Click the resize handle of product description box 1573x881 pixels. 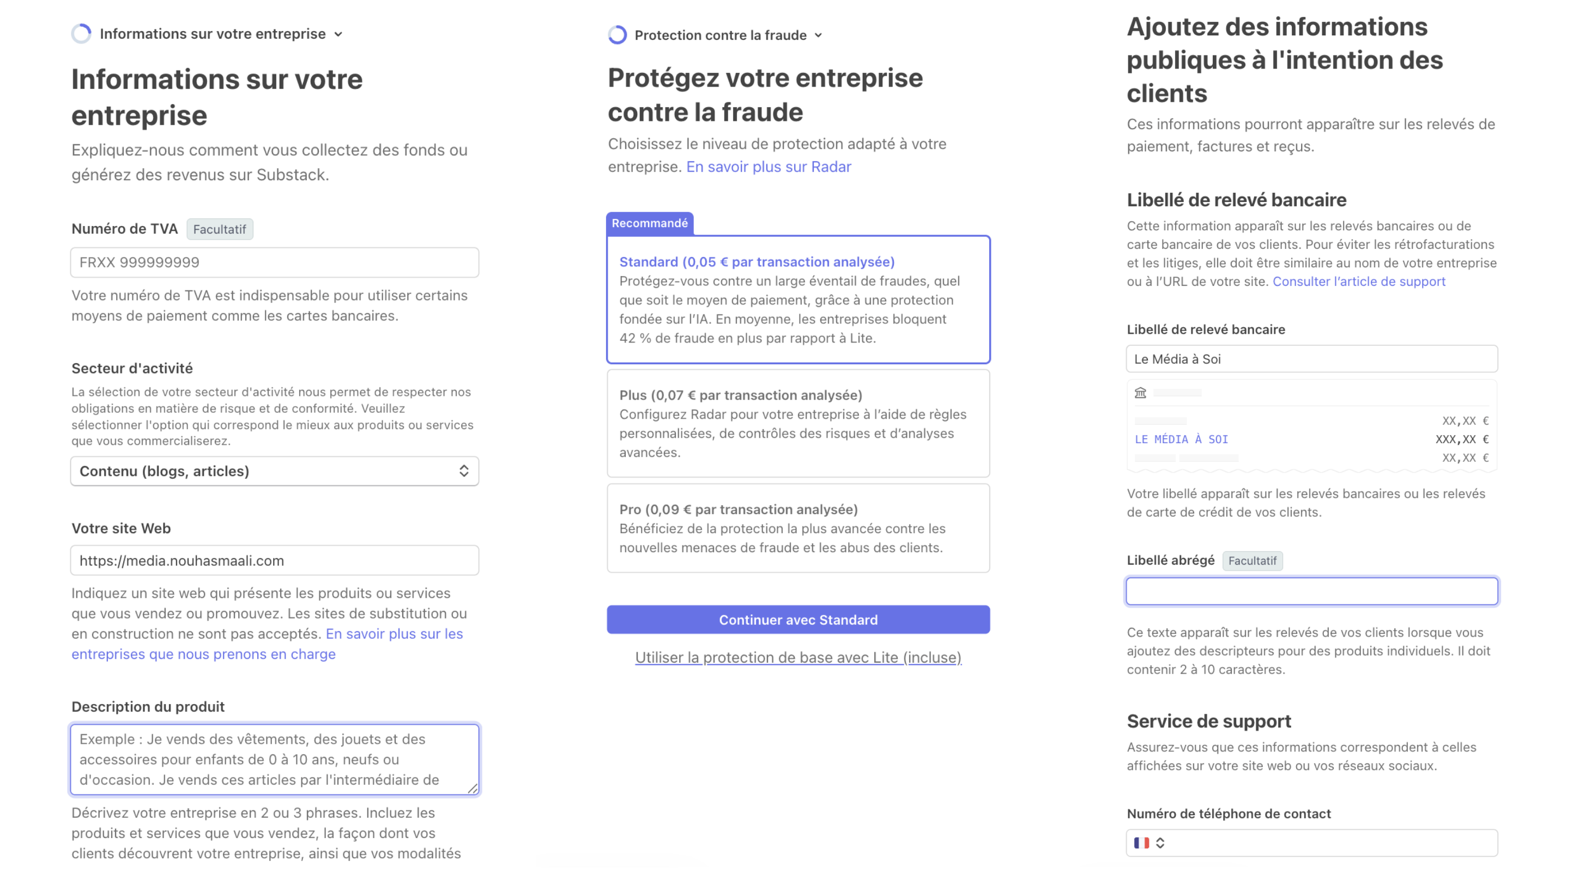tap(473, 788)
